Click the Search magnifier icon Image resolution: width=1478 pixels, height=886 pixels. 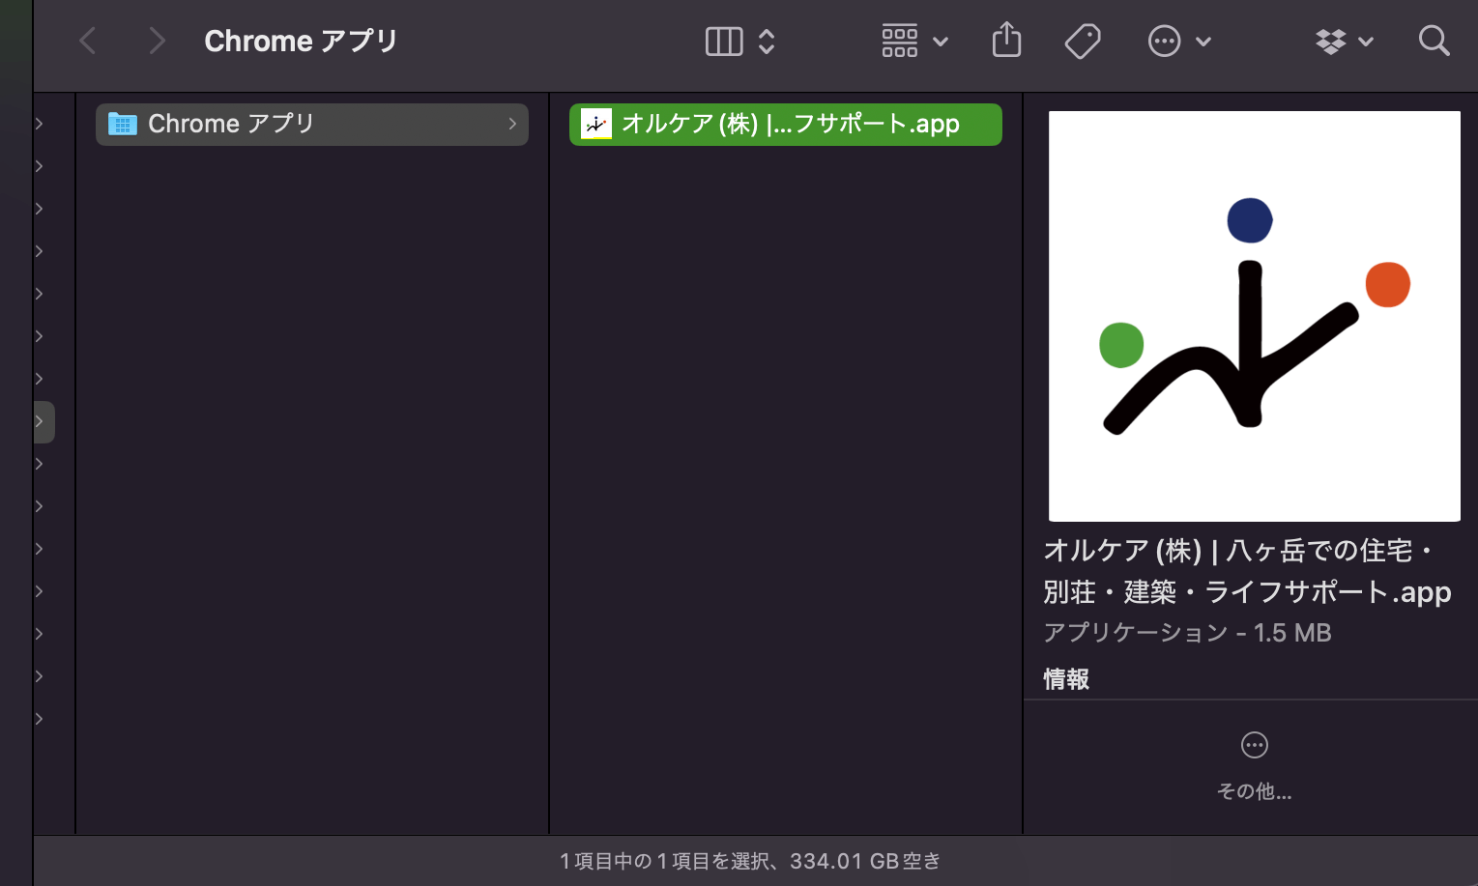pos(1434,42)
